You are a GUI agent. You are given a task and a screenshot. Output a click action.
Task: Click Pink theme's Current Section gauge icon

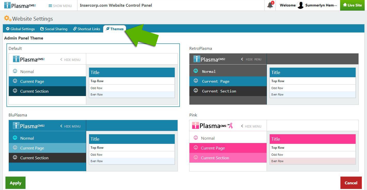(196, 157)
